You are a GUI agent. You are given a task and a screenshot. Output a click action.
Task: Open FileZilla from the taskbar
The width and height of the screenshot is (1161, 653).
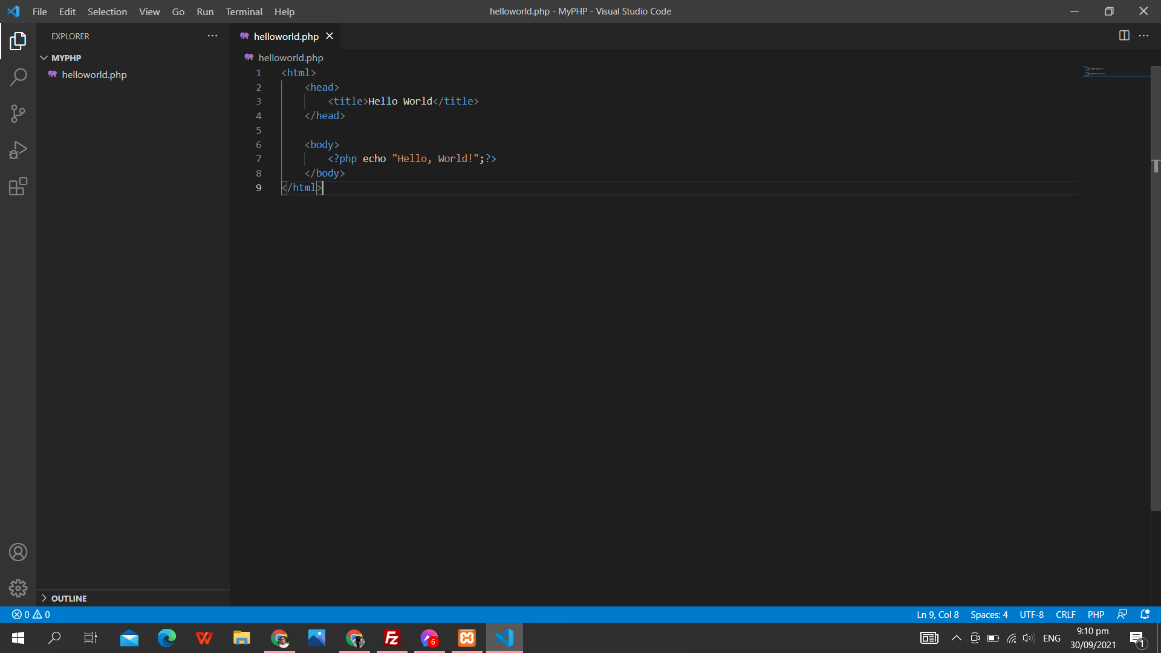tap(392, 638)
